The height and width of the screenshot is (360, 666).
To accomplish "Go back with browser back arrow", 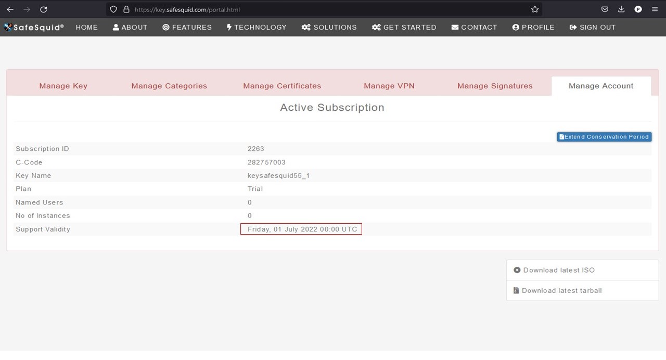I will pyautogui.click(x=10, y=9).
